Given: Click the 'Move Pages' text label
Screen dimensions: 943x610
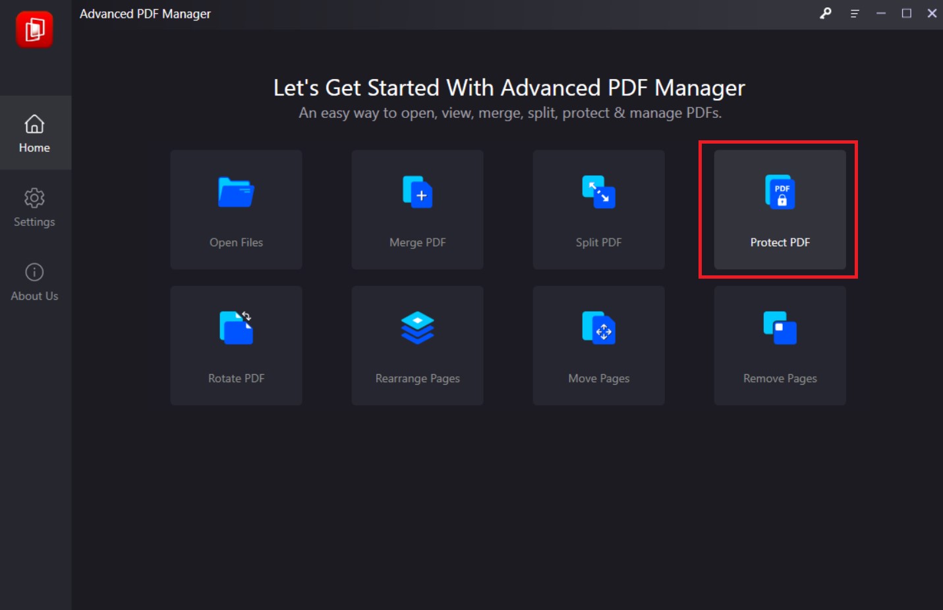Looking at the screenshot, I should [x=598, y=378].
